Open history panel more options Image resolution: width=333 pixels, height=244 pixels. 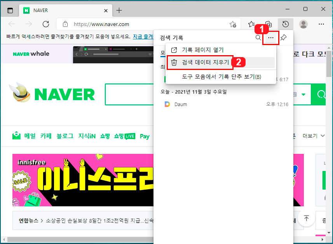(x=270, y=38)
